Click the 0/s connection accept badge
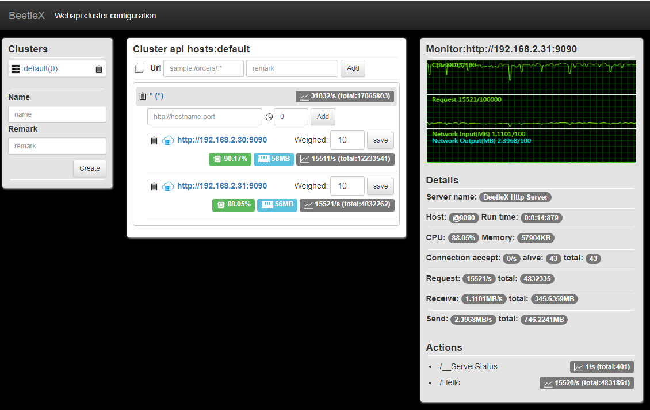This screenshot has width=650, height=410. pyautogui.click(x=511, y=259)
